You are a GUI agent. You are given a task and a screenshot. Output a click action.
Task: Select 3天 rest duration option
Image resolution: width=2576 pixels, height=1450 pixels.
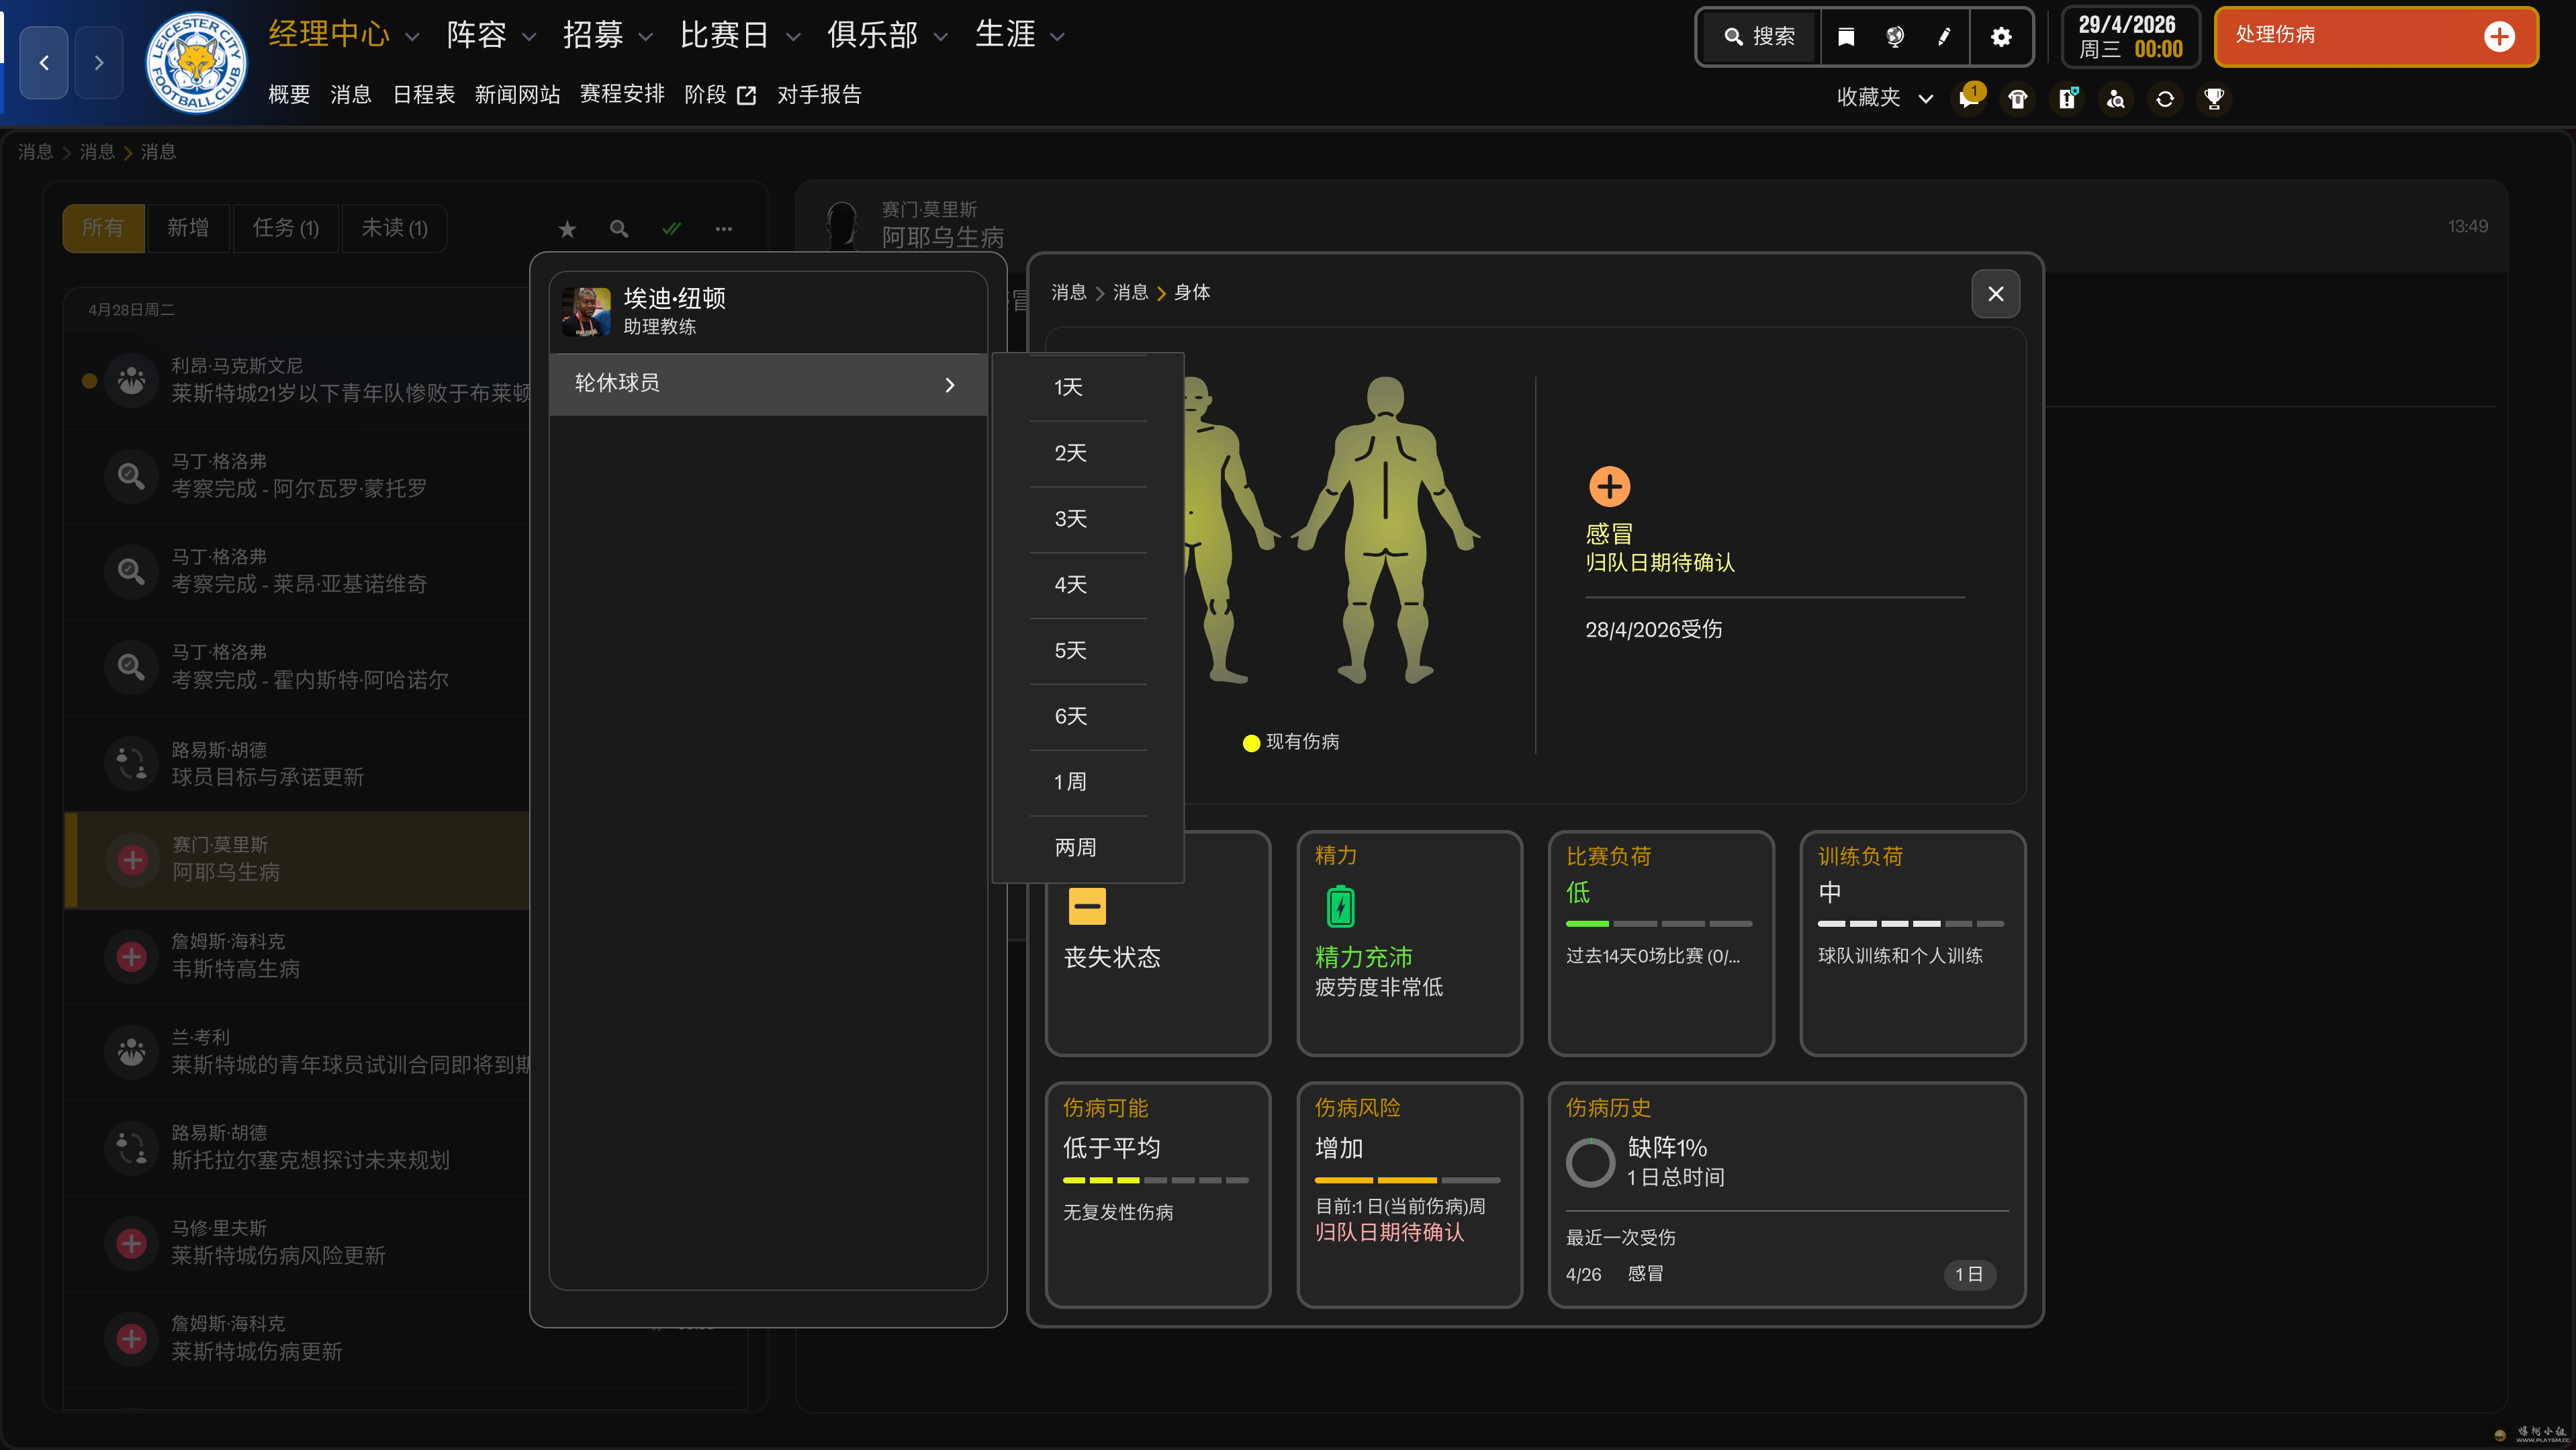1070,519
